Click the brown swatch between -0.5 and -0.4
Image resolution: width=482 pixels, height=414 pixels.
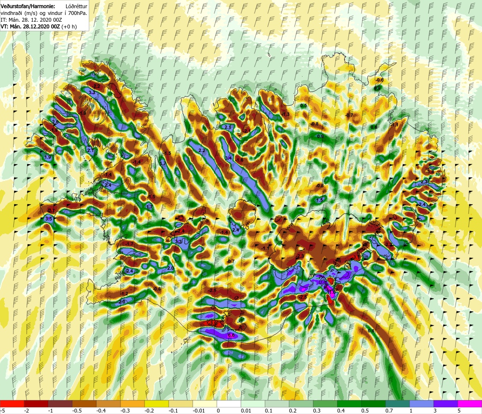[x=84, y=403]
